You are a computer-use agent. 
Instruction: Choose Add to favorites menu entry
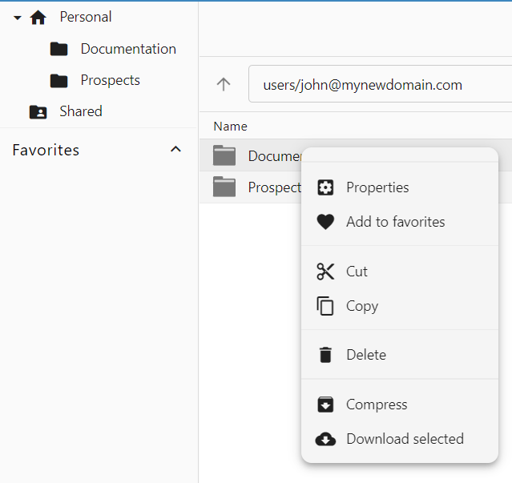(395, 222)
